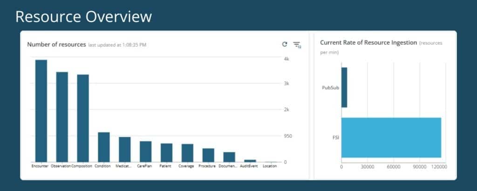Viewport: 477px width, 191px height.
Task: Select the Observation bar
Action: pyautogui.click(x=62, y=117)
